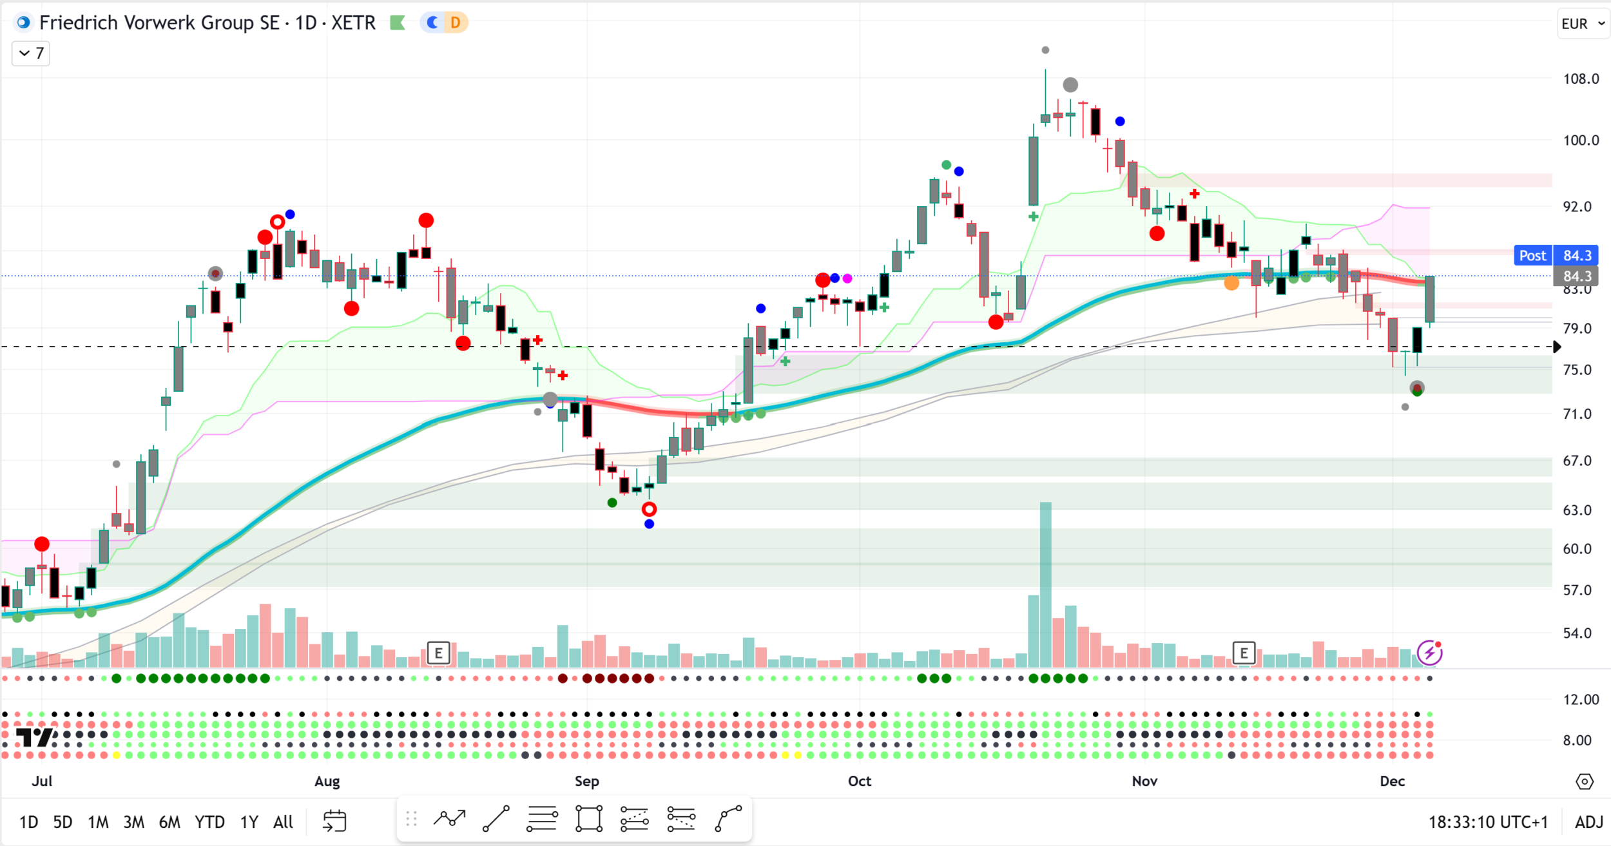Expand the collapsed indicators legend showing 7
Image resolution: width=1611 pixels, height=846 pixels.
[31, 53]
